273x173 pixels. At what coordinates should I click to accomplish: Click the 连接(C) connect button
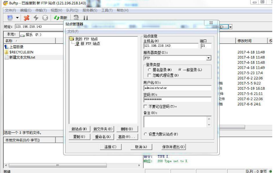110,147
